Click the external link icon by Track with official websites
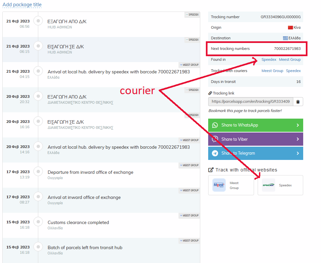This screenshot has height=263, width=321. 211,170
